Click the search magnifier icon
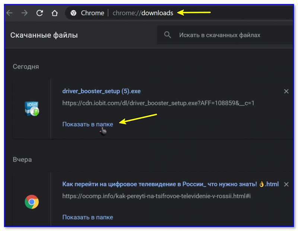 coord(167,35)
